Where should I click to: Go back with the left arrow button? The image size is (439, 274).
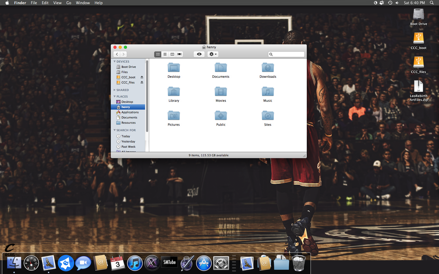117,54
